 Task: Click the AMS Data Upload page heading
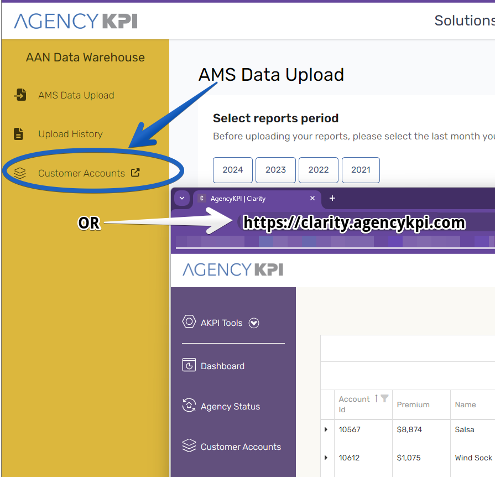(271, 75)
